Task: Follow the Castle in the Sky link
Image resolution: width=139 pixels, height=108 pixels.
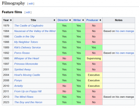Action: [24, 36]
